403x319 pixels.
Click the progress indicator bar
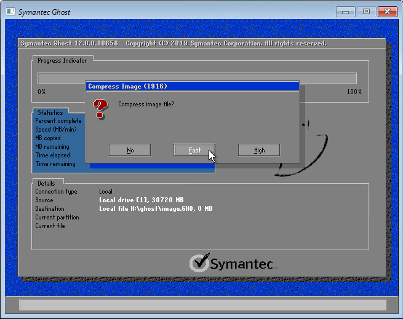point(197,78)
